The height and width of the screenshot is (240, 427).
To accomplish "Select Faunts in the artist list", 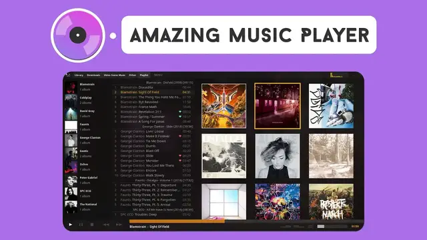I will pyautogui.click(x=85, y=125).
